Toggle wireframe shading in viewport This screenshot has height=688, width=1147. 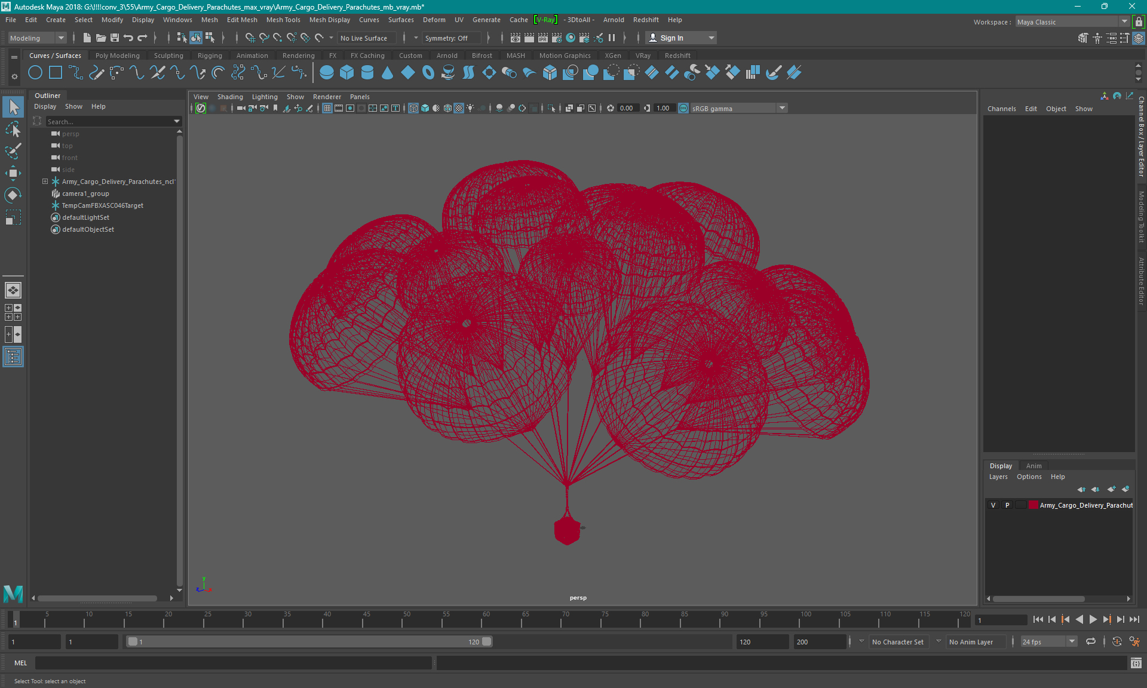tap(413, 108)
